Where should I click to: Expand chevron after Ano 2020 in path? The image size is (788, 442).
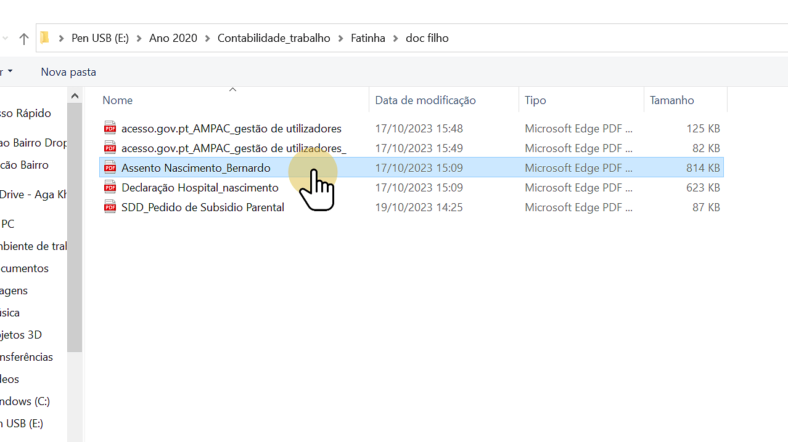pos(208,38)
